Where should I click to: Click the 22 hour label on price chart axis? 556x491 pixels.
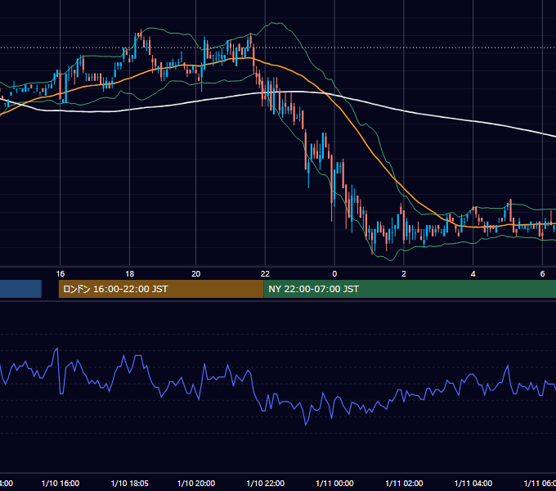[265, 274]
